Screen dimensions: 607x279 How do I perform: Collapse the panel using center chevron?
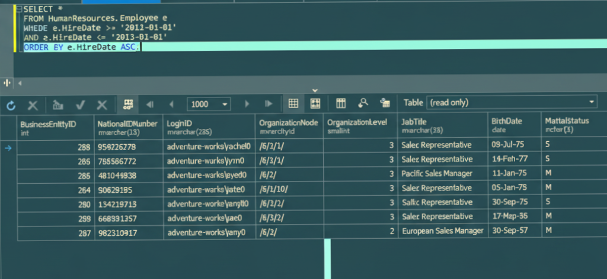click(x=315, y=90)
